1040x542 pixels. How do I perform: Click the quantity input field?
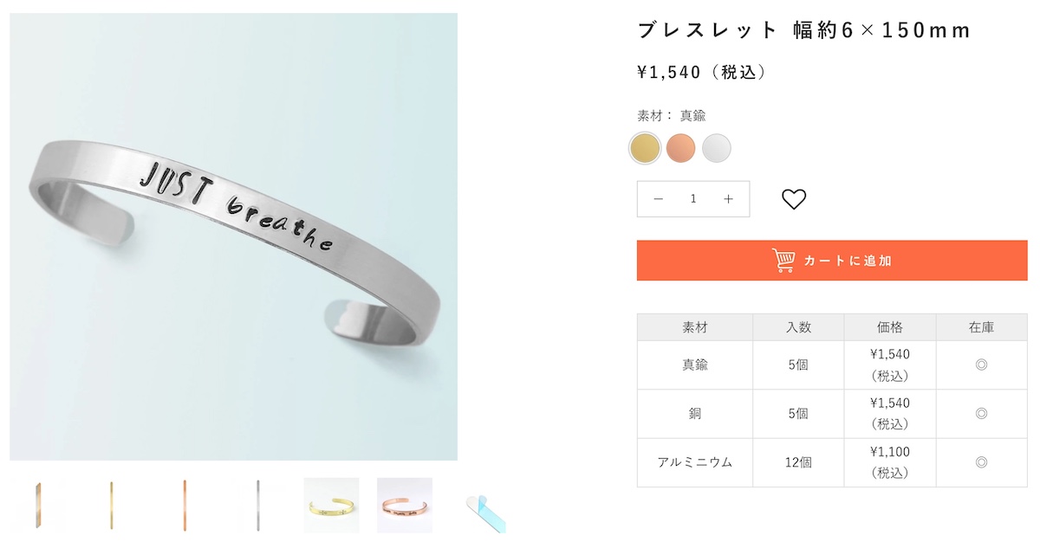pyautogui.click(x=693, y=199)
